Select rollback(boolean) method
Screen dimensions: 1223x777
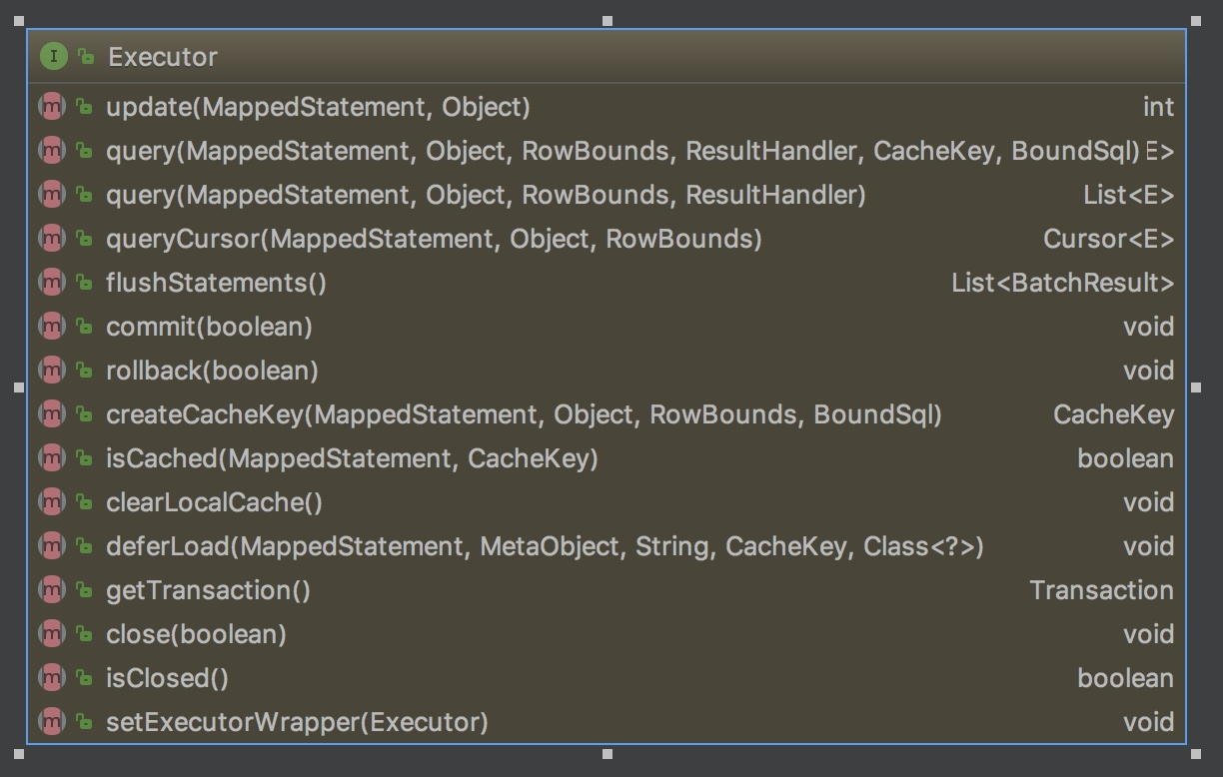coord(212,371)
